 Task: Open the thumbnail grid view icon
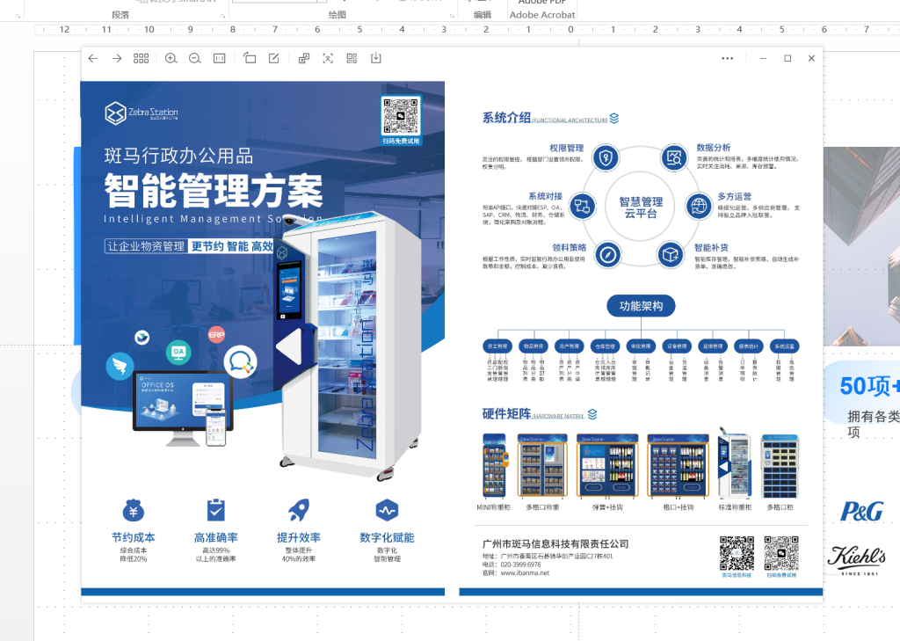142,59
